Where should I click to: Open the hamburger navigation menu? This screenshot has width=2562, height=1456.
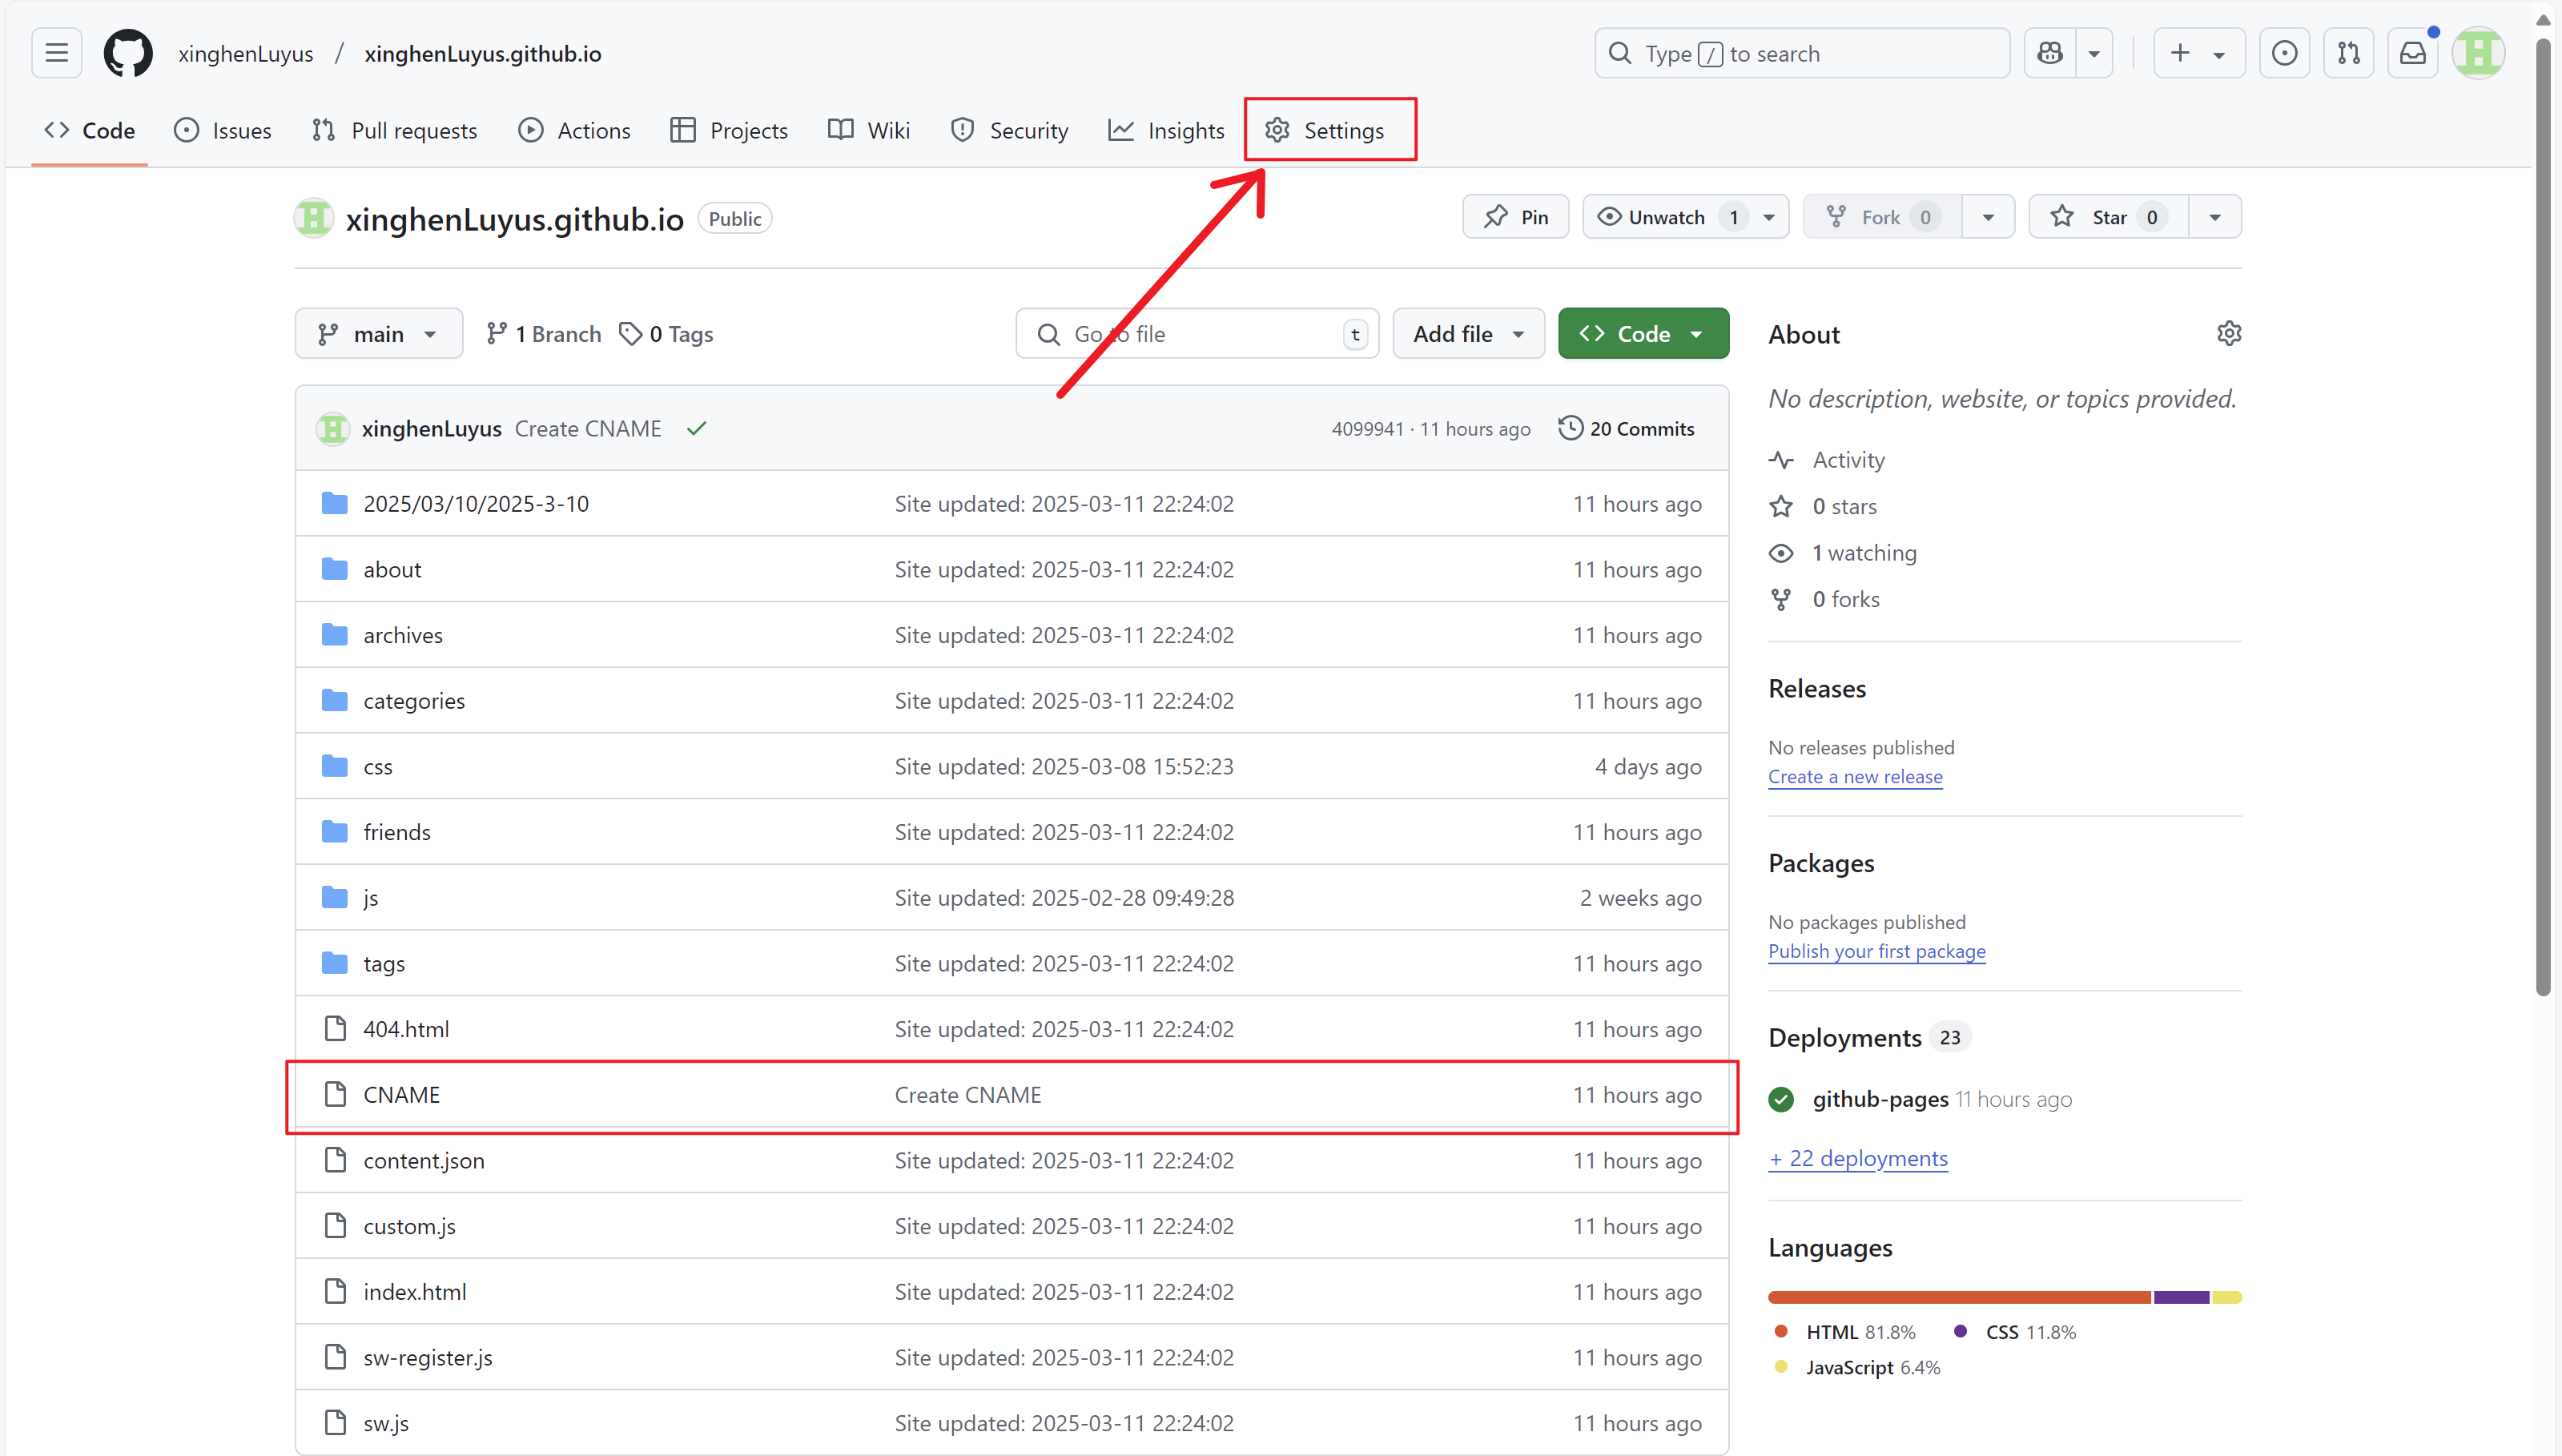56,53
